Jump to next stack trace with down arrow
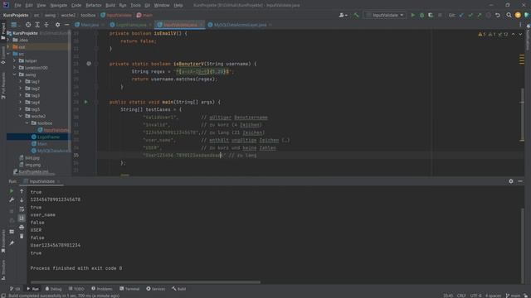This screenshot has height=298, width=531. pos(22,200)
